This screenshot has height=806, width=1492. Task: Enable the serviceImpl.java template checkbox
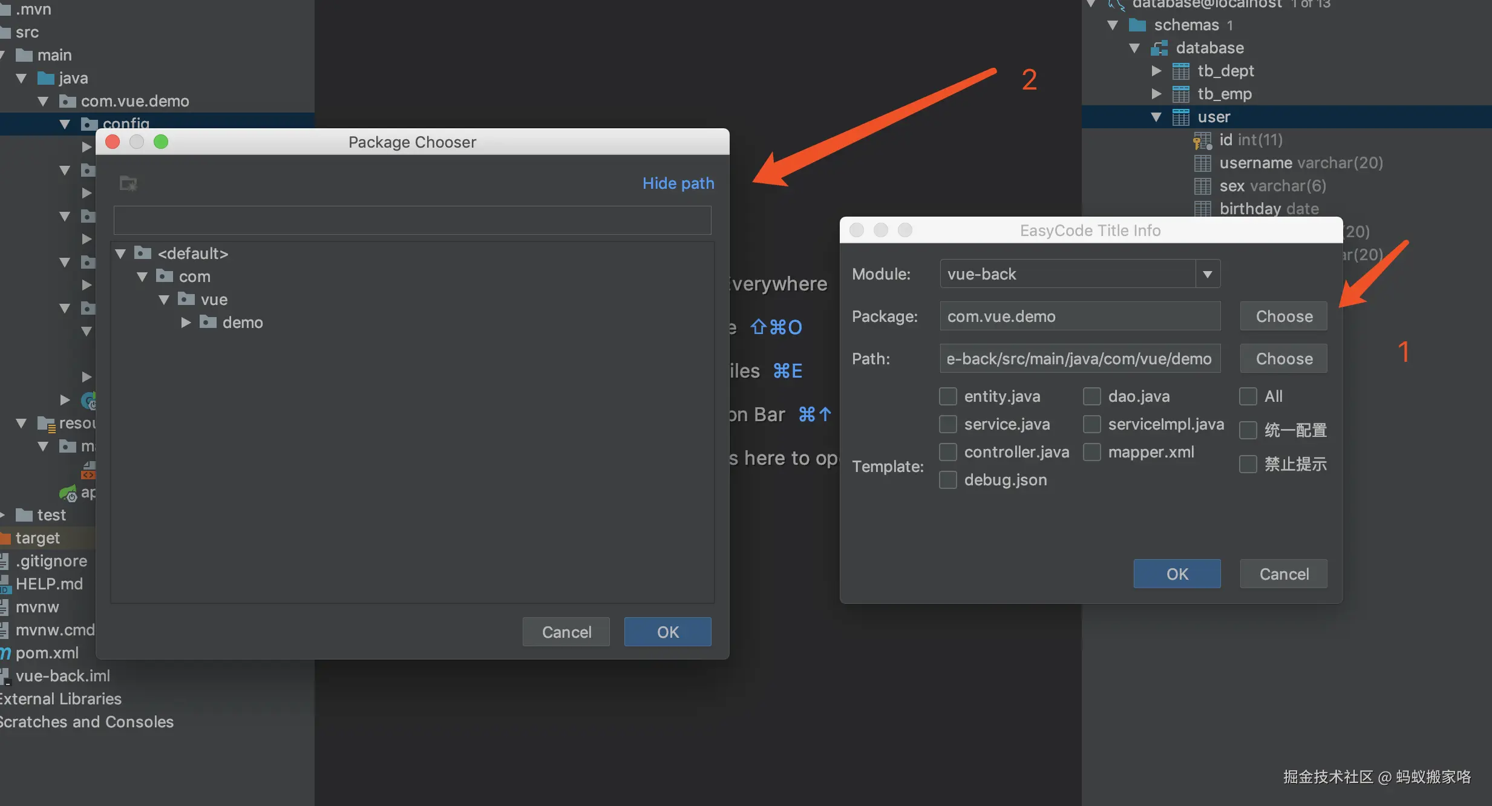pos(1092,424)
